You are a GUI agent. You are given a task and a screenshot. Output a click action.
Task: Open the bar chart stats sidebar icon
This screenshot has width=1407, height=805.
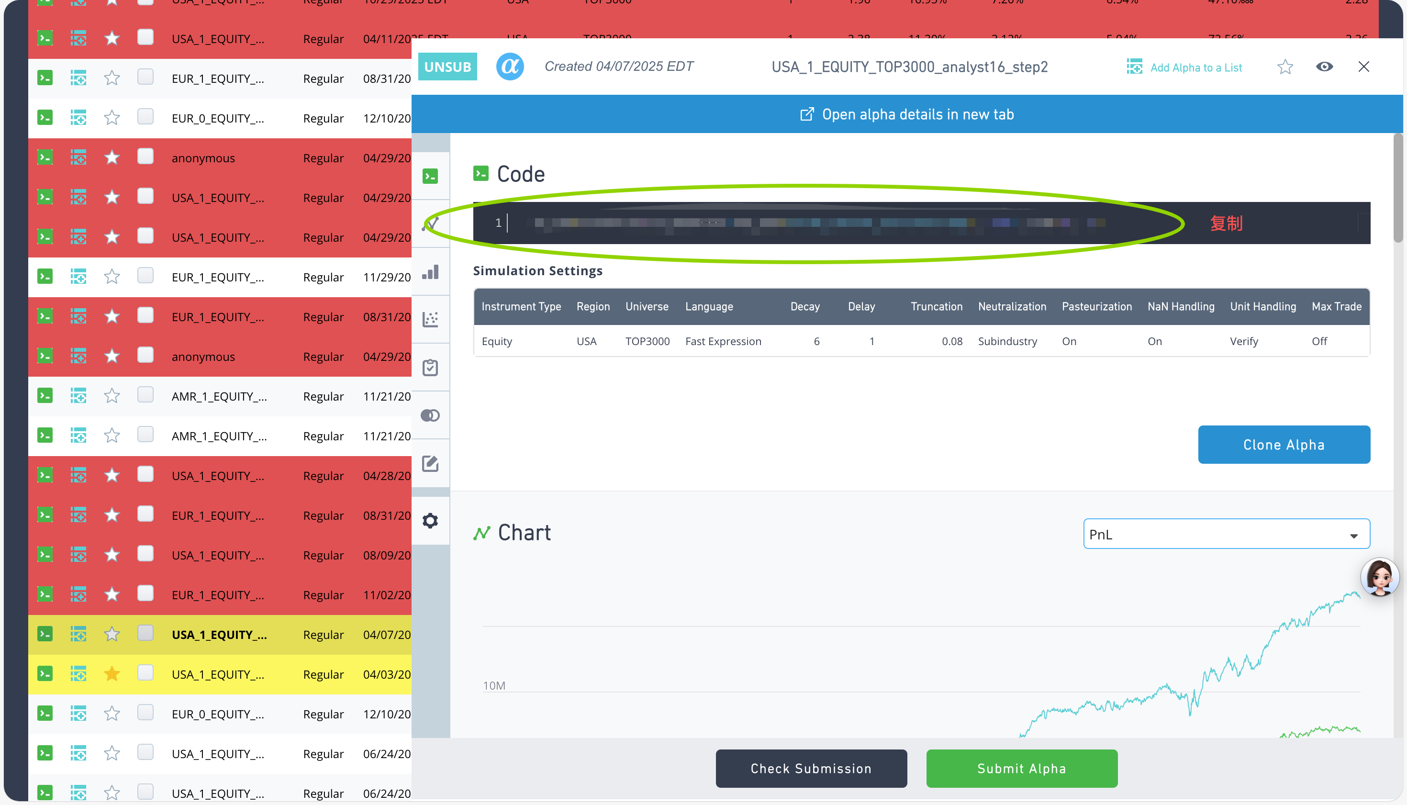pyautogui.click(x=430, y=272)
